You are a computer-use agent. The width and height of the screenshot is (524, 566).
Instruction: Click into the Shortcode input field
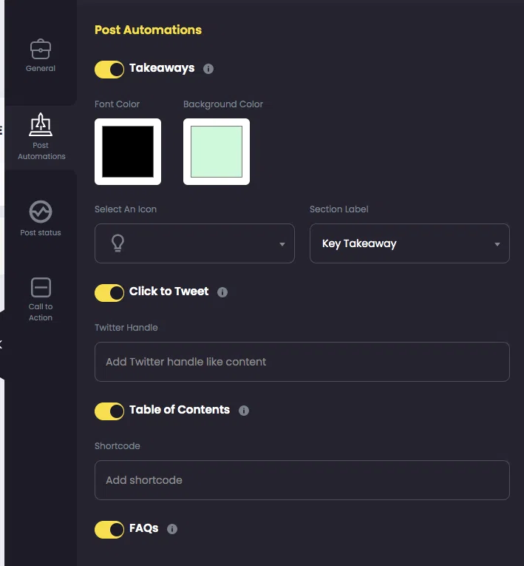coord(302,480)
